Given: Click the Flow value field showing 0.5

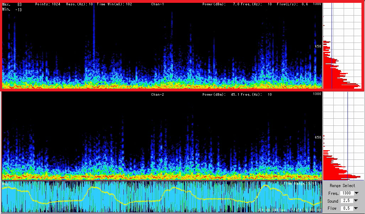Looking at the screenshot, I should coord(347,208).
